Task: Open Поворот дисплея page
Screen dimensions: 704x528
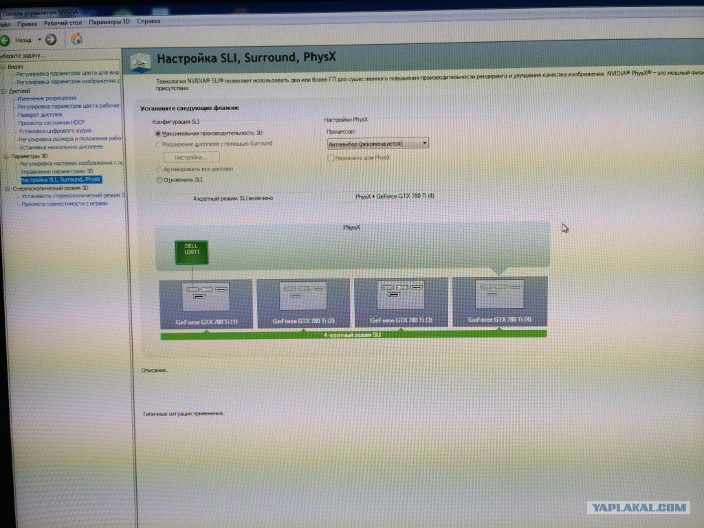Action: (x=40, y=115)
